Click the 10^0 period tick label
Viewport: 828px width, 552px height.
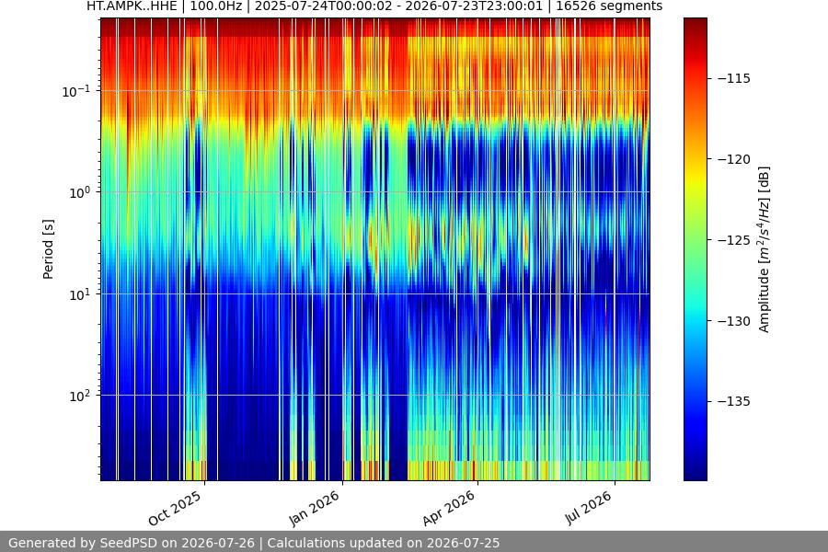tap(79, 192)
